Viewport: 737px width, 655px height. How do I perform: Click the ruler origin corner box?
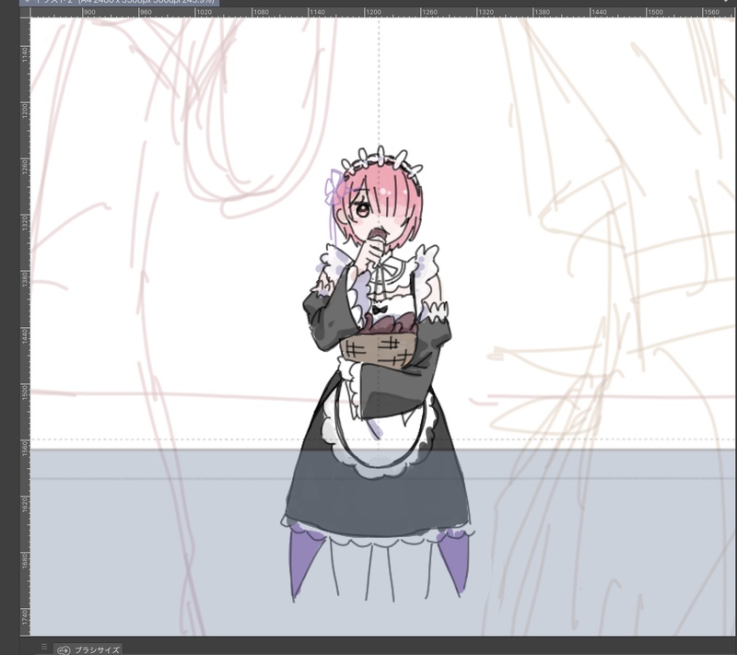pos(25,12)
